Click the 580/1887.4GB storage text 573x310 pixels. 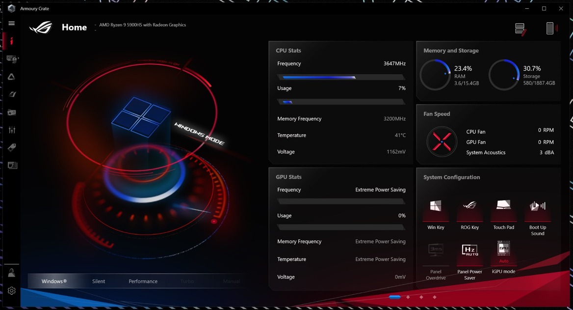[x=539, y=83]
